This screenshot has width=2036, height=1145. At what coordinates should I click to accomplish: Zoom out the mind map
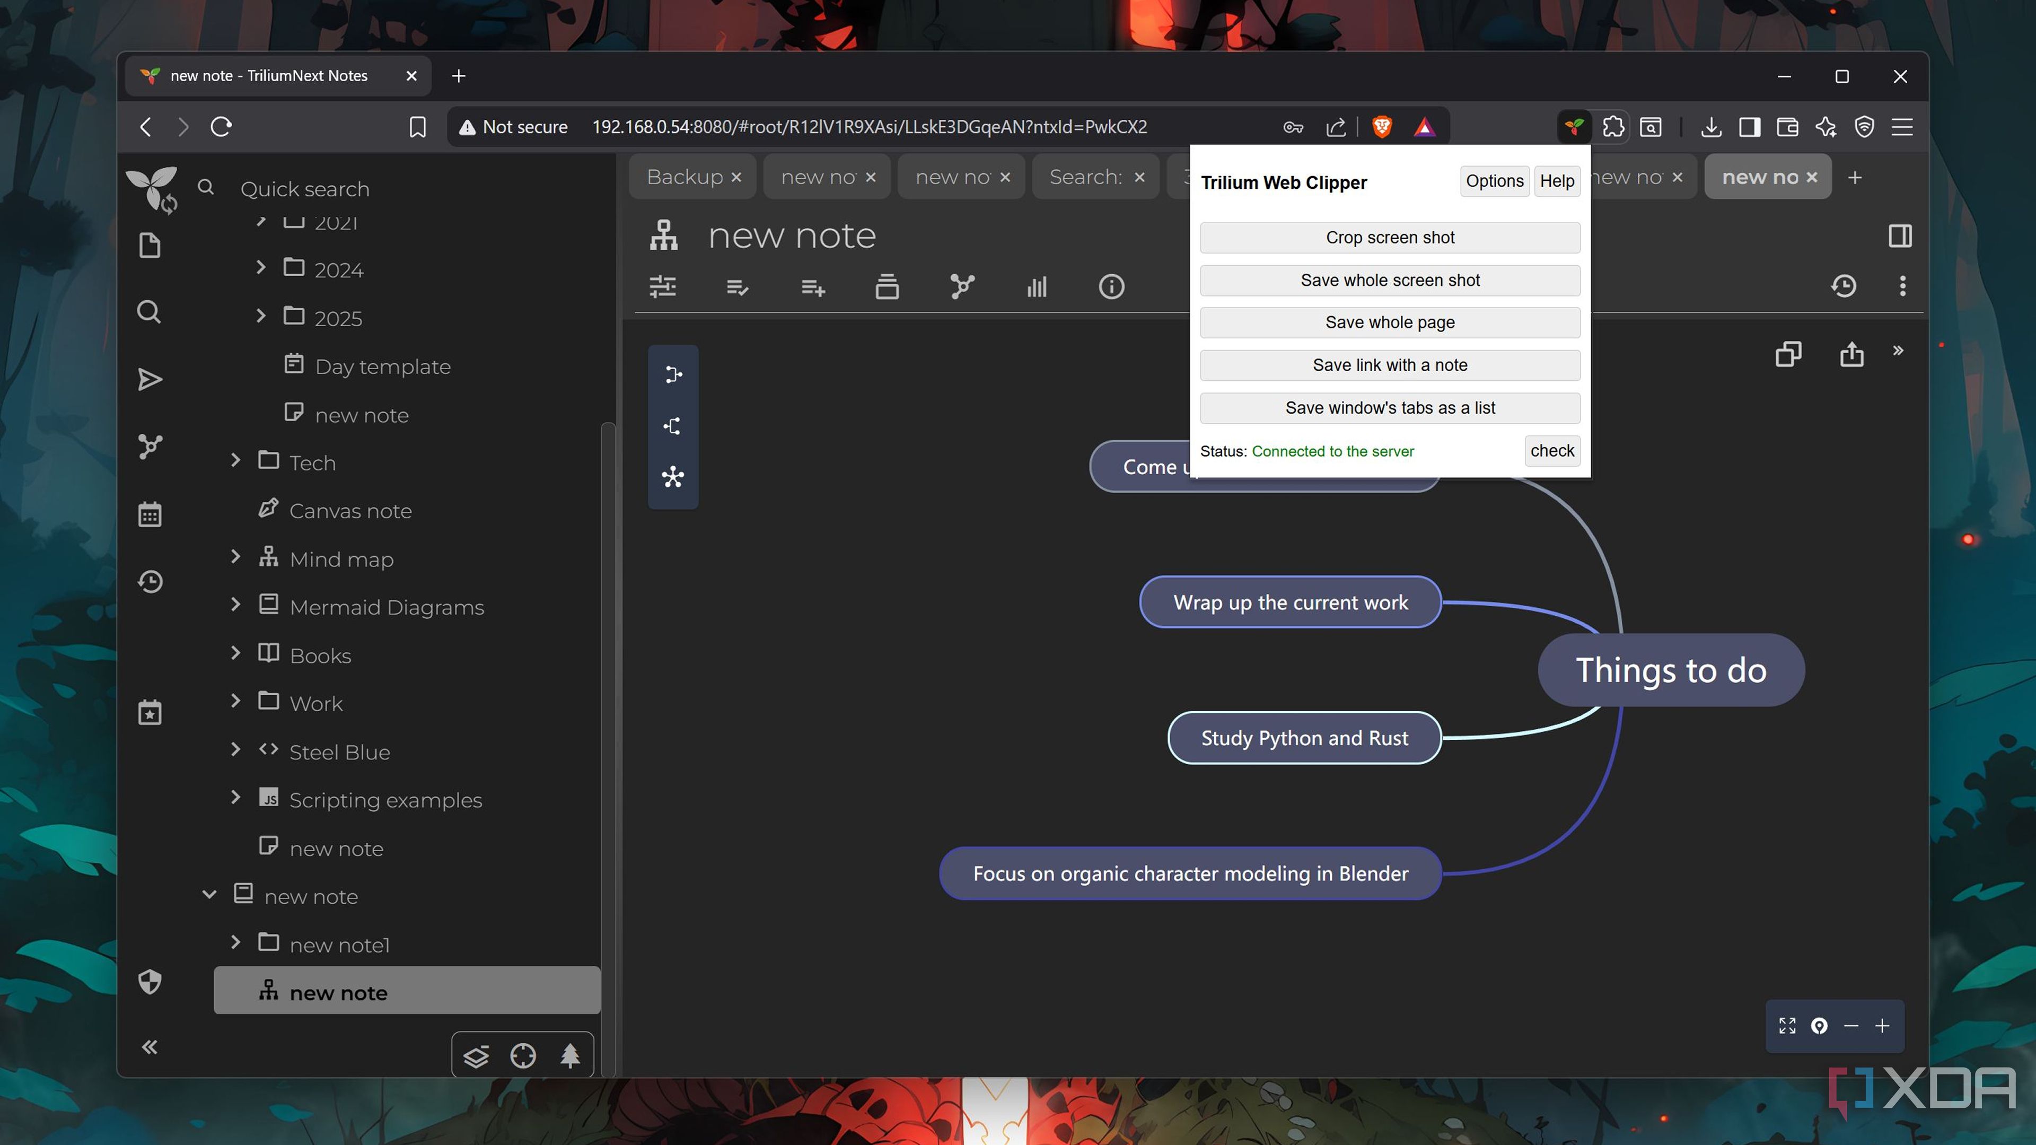click(x=1850, y=1026)
